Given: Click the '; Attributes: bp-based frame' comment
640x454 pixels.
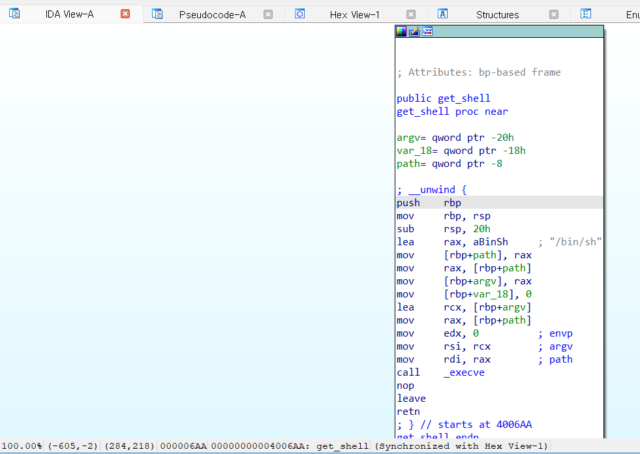Looking at the screenshot, I should click(x=479, y=72).
